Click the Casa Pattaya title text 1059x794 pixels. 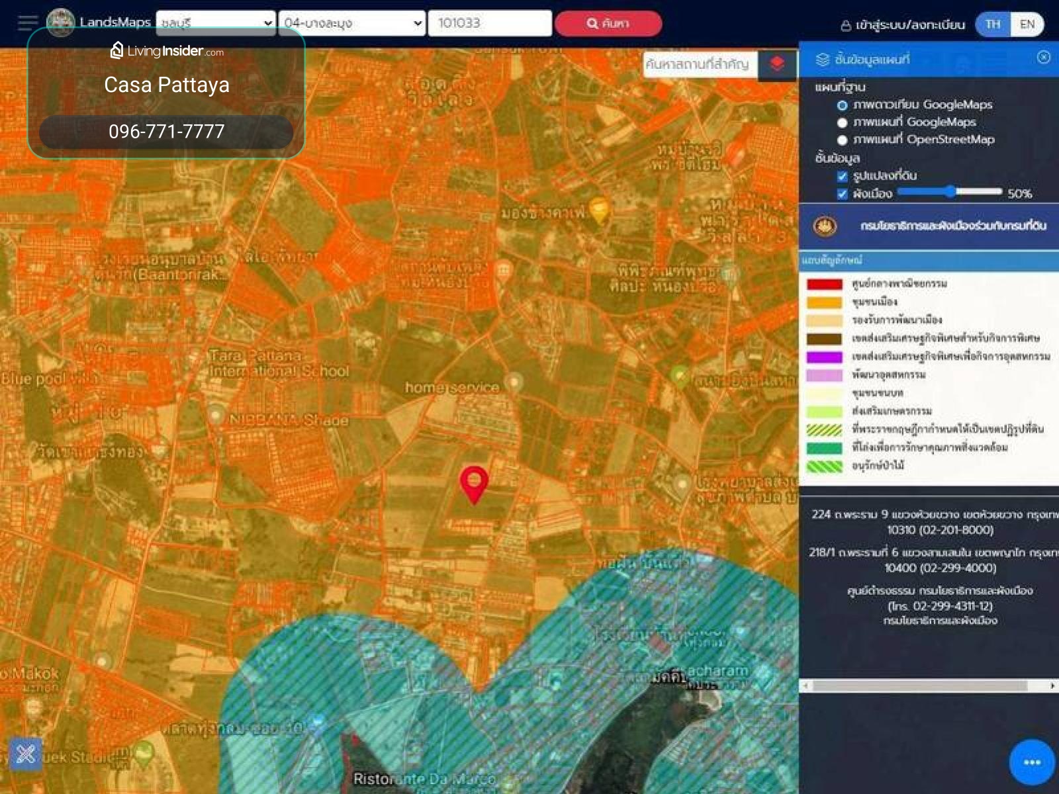click(167, 85)
